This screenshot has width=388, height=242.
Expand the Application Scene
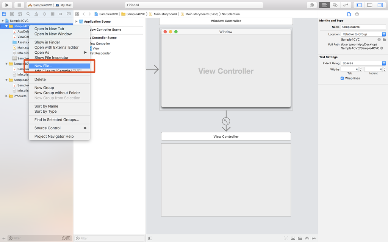[x=77, y=22]
